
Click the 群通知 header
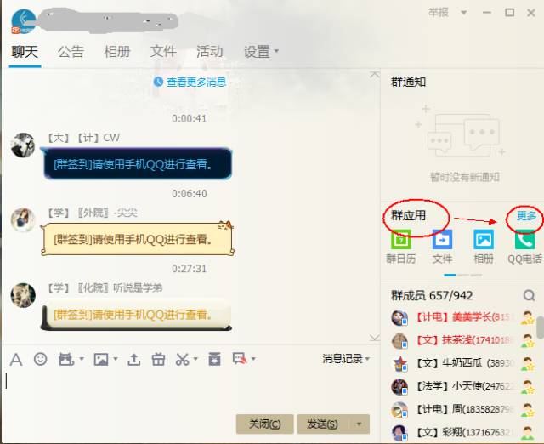pyautogui.click(x=408, y=82)
